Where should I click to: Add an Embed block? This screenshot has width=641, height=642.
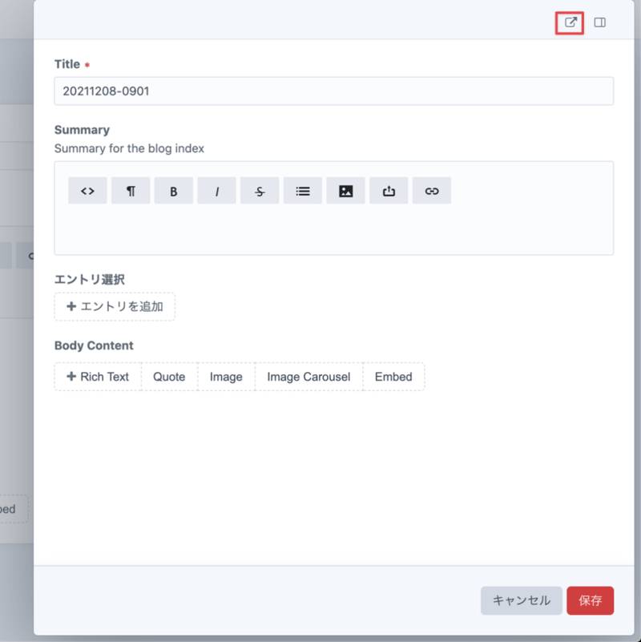coord(393,377)
